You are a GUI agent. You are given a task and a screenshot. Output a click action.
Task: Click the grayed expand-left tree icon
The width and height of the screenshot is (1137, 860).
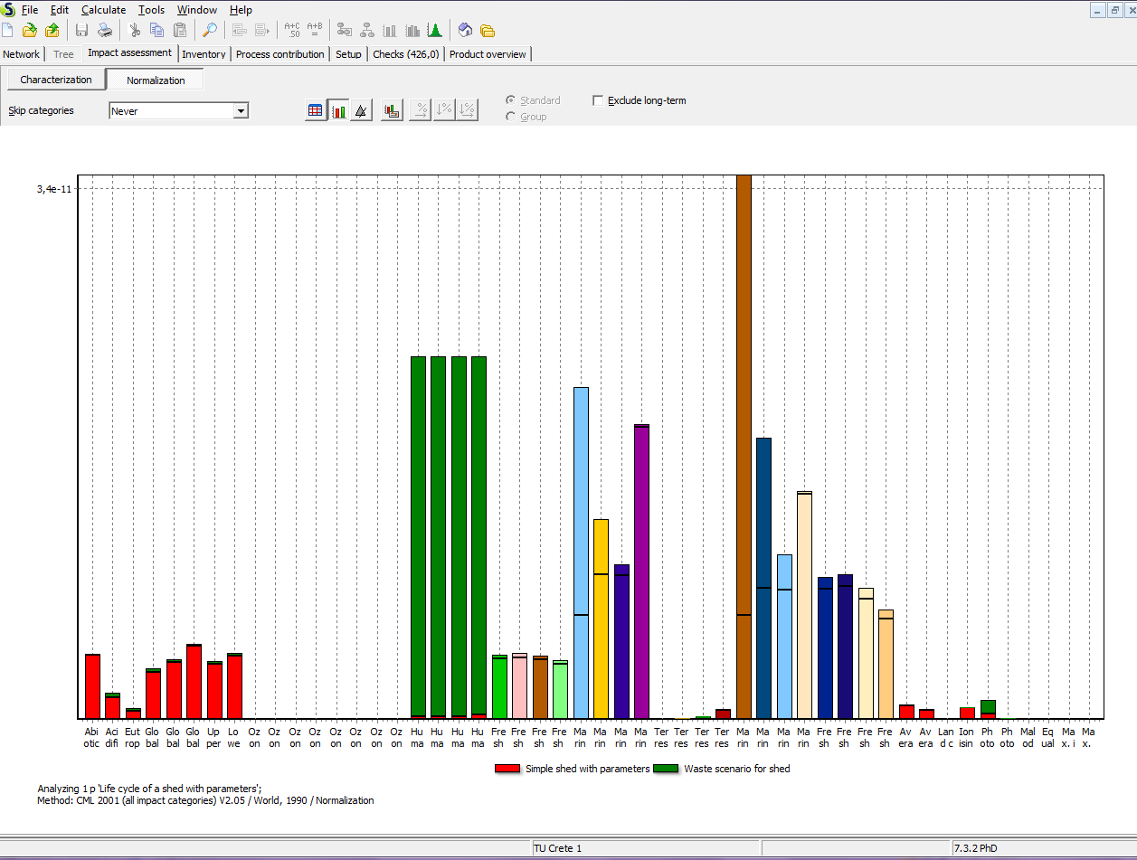240,30
